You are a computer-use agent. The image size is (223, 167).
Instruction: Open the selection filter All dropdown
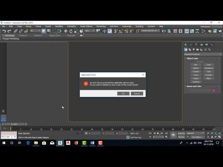[35, 31]
